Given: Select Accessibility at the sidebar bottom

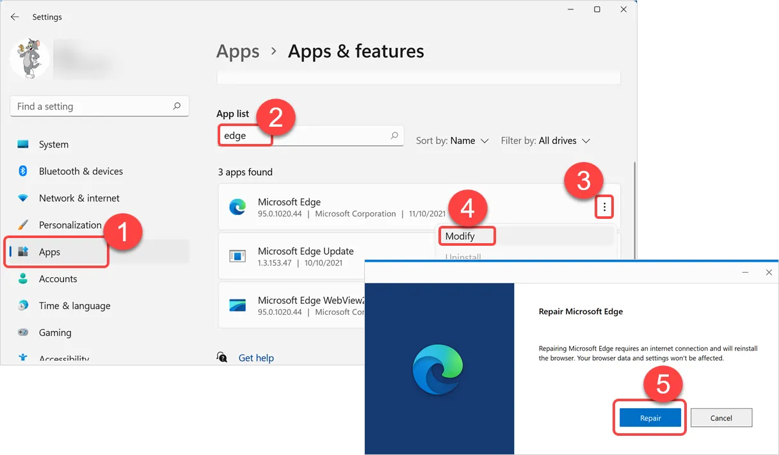Looking at the screenshot, I should pos(64,357).
